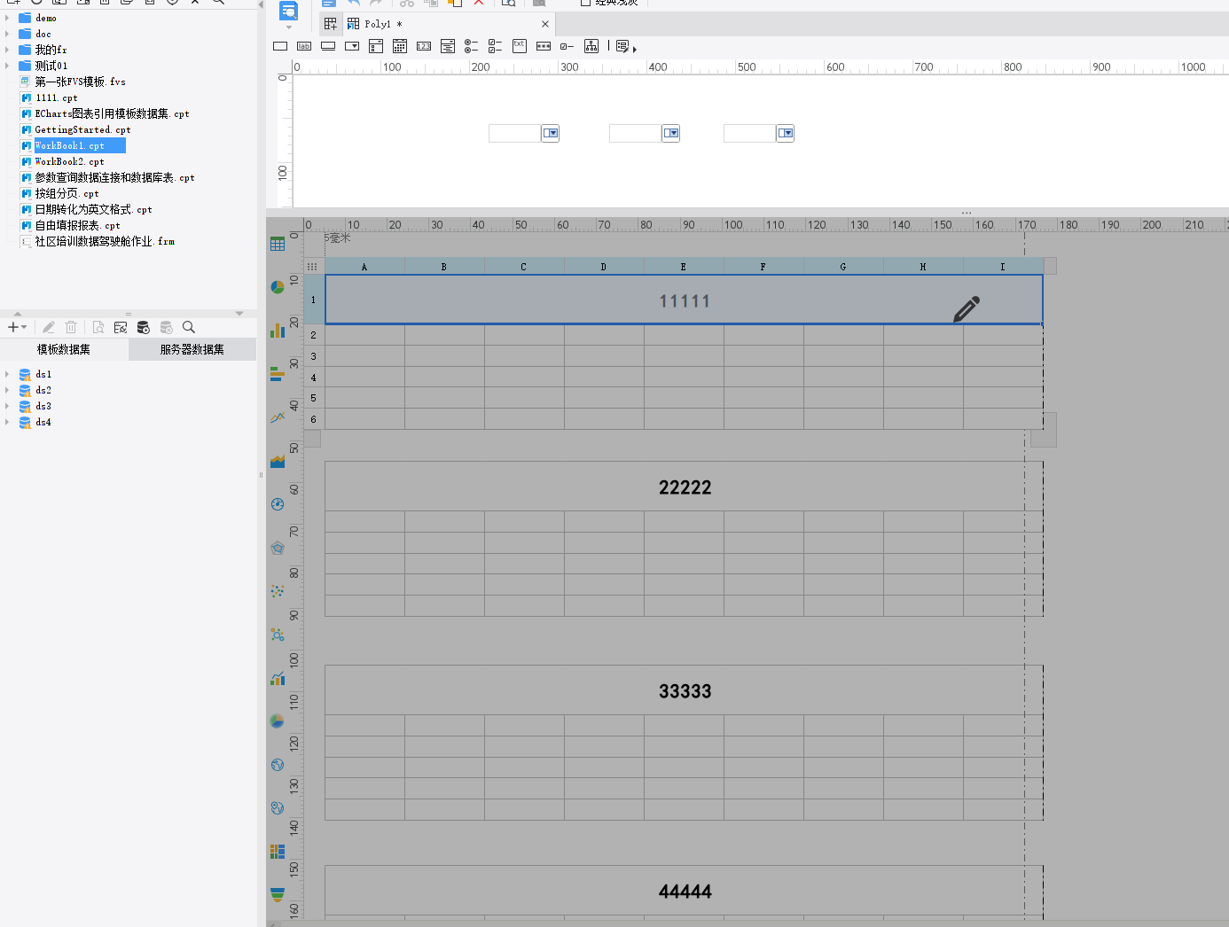
Task: Select the number input widget icon
Action: [x=424, y=46]
